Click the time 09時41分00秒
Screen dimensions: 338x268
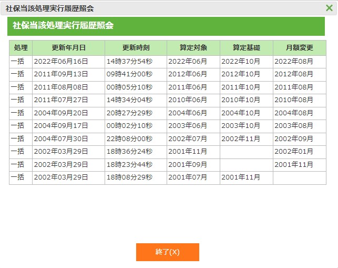(129, 74)
